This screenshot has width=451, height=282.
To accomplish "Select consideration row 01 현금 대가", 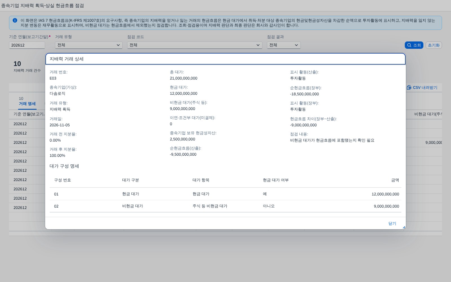I will pos(225,194).
